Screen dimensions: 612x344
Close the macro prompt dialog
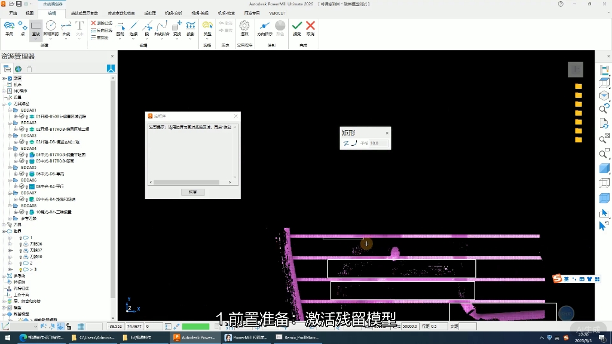(x=235, y=116)
